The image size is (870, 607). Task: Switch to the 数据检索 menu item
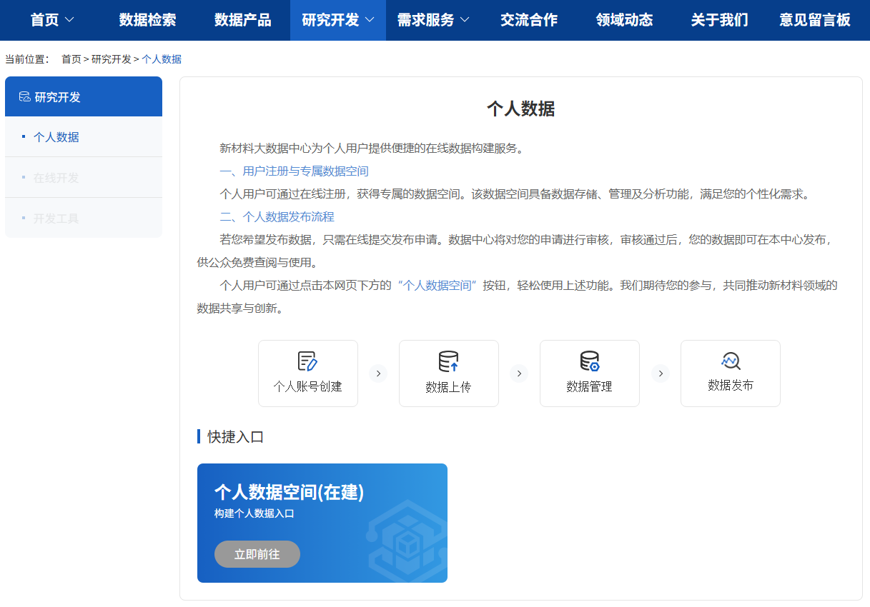coord(147,20)
